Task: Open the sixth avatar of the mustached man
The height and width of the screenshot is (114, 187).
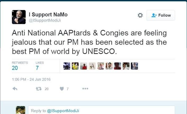Action: 109,66
